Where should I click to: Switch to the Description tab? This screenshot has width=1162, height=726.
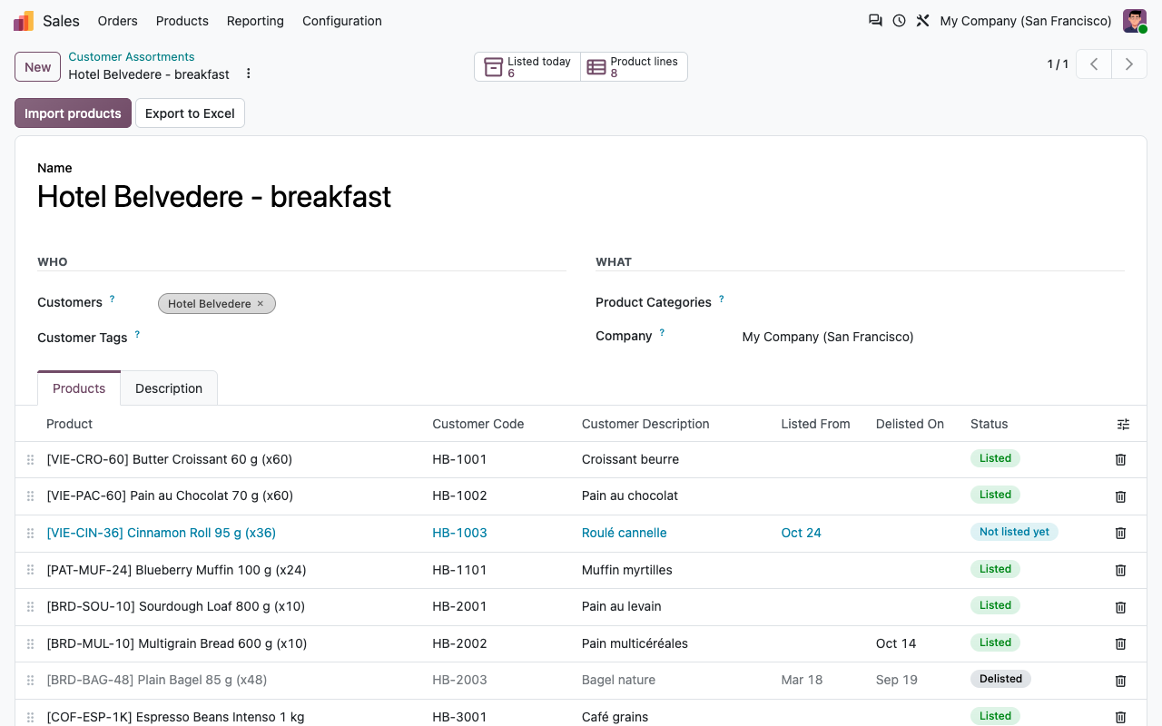click(169, 388)
